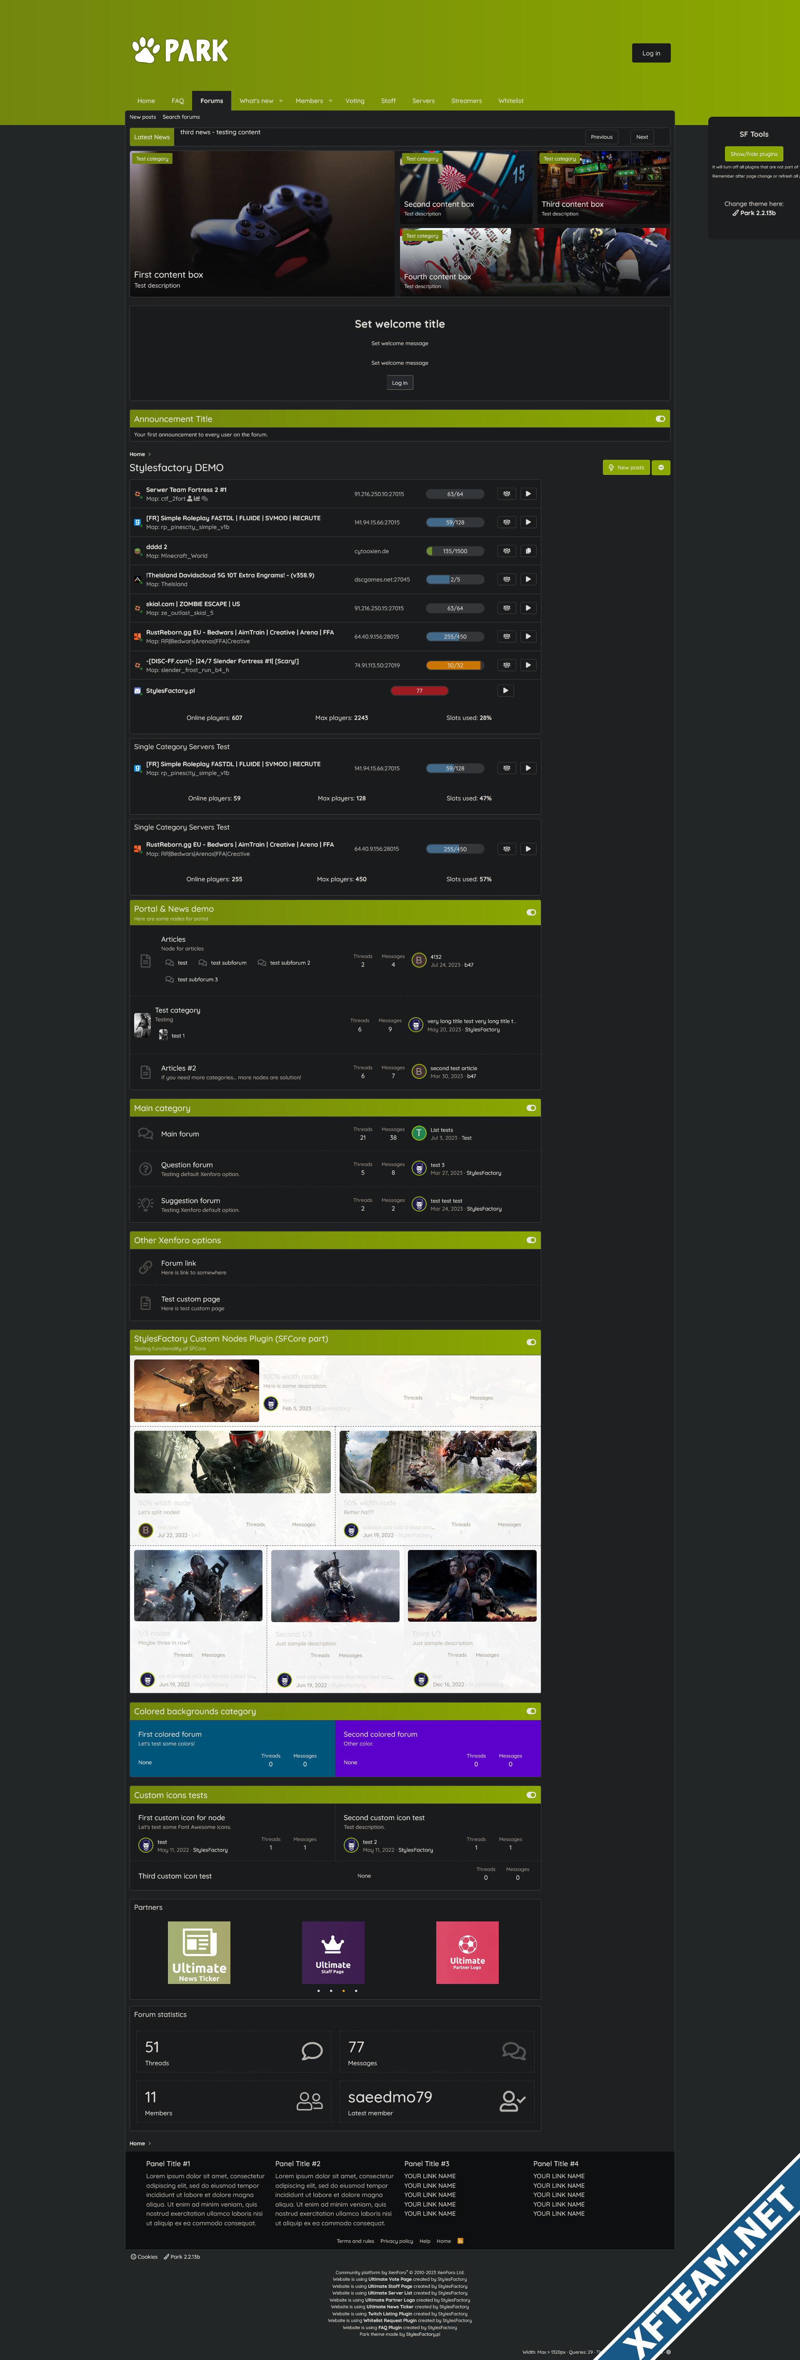
Task: Play button for RustReborn.gg in top server list
Action: pos(528,637)
